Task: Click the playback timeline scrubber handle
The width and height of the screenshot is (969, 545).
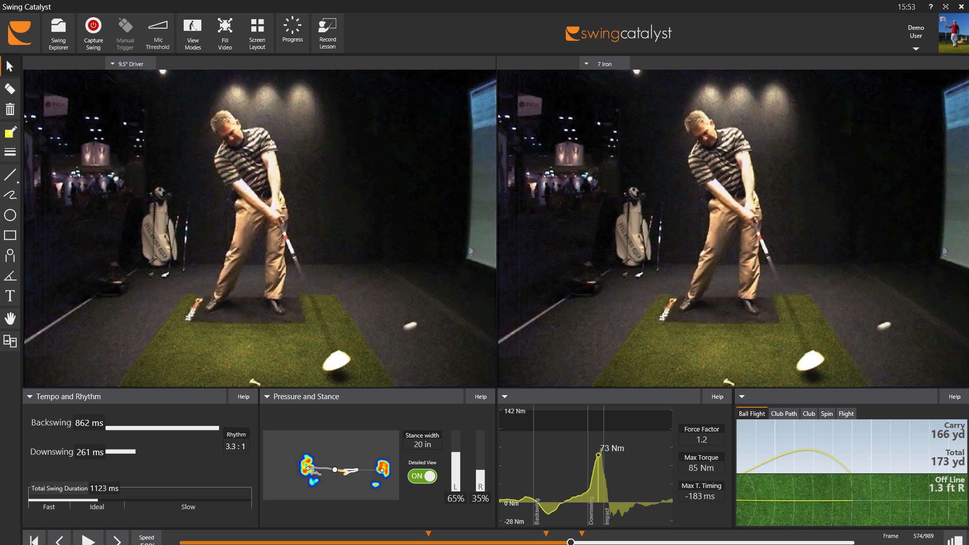Action: pyautogui.click(x=570, y=542)
